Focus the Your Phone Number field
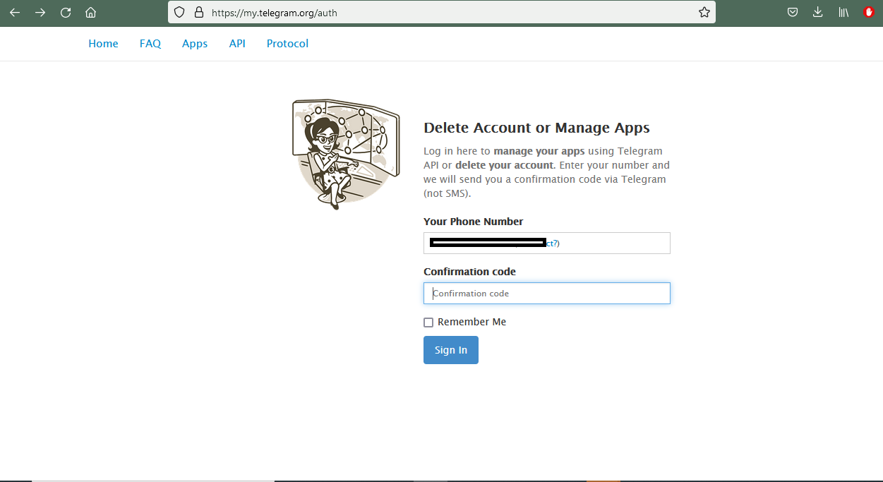Screen dimensions: 883x482 pos(547,243)
